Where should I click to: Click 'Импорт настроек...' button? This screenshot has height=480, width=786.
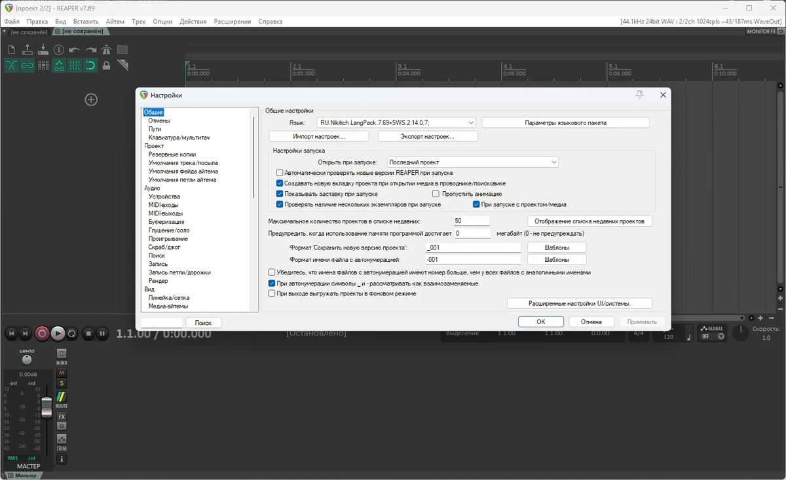click(x=319, y=136)
